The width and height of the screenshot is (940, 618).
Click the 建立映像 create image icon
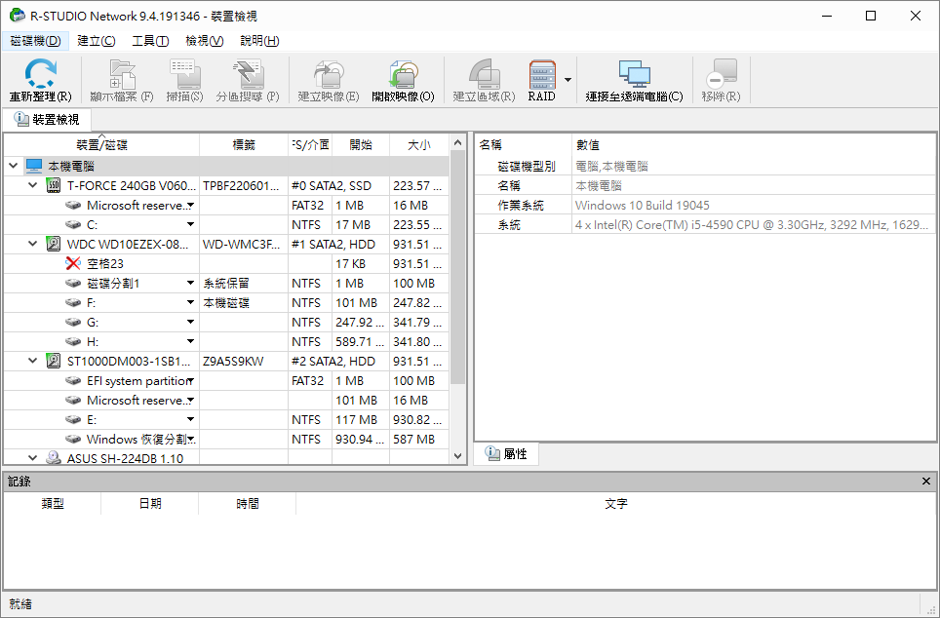[x=329, y=74]
